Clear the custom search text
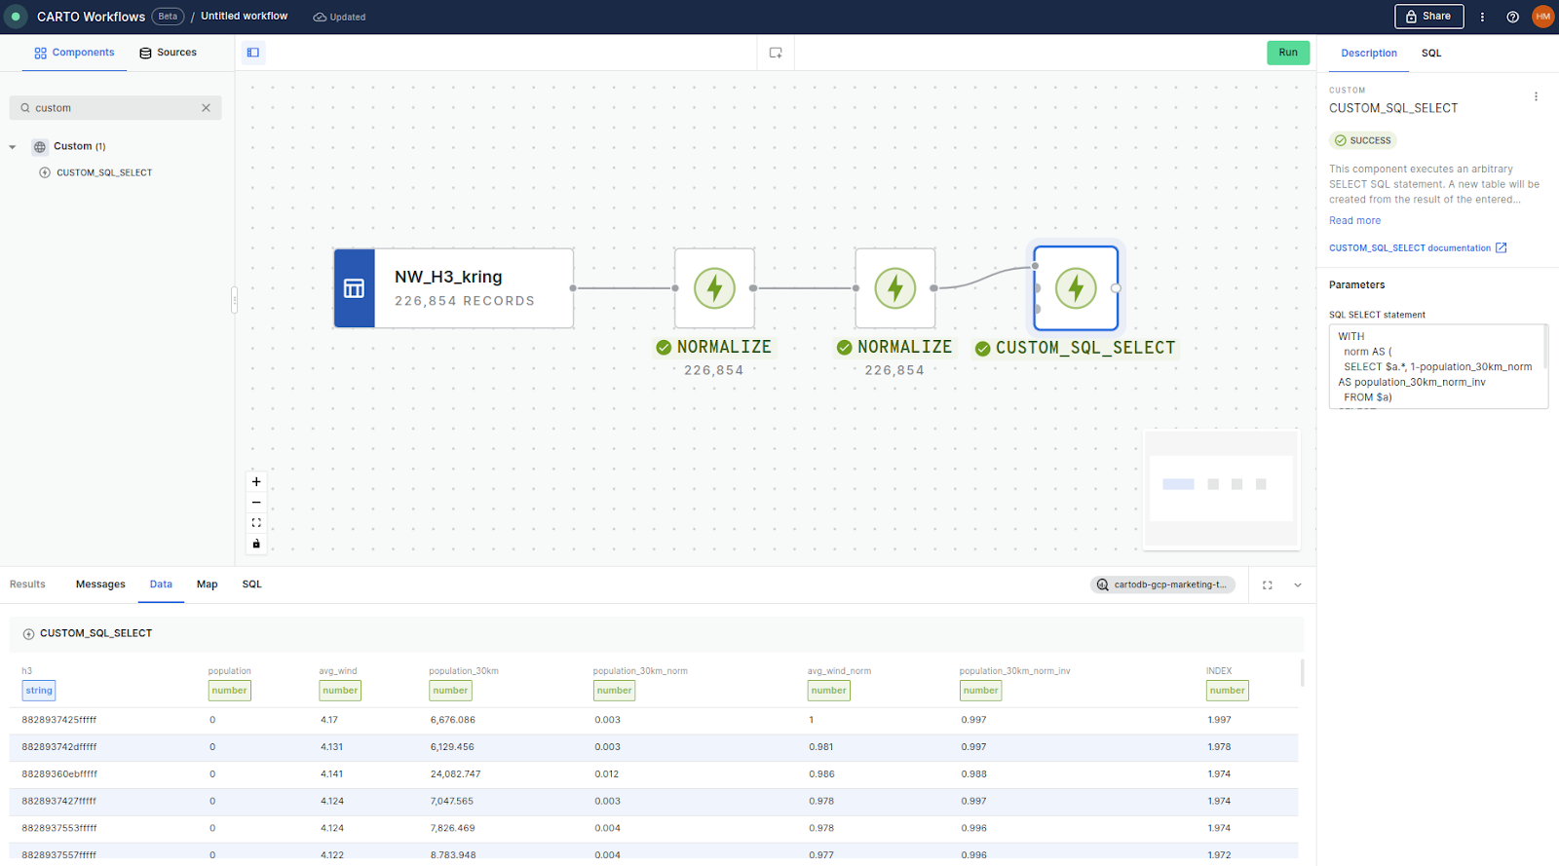 click(x=206, y=108)
